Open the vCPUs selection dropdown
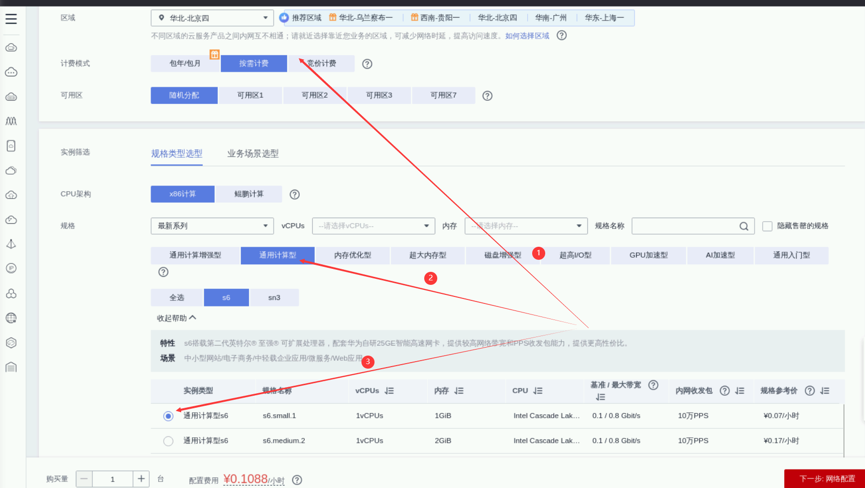The height and width of the screenshot is (488, 865). point(374,226)
